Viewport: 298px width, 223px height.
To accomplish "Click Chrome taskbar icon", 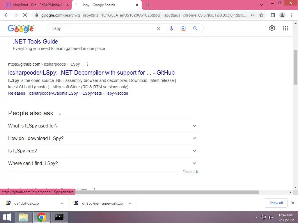I will tap(42, 217).
